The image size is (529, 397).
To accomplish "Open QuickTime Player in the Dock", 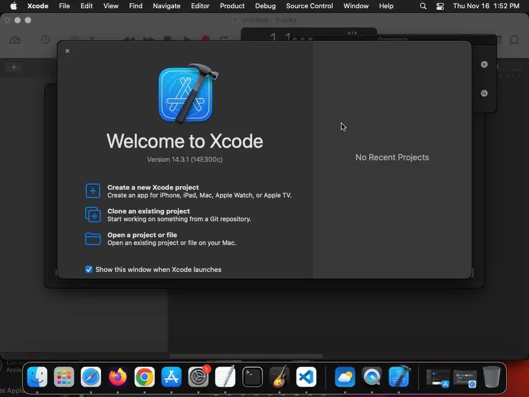I will click(x=372, y=377).
